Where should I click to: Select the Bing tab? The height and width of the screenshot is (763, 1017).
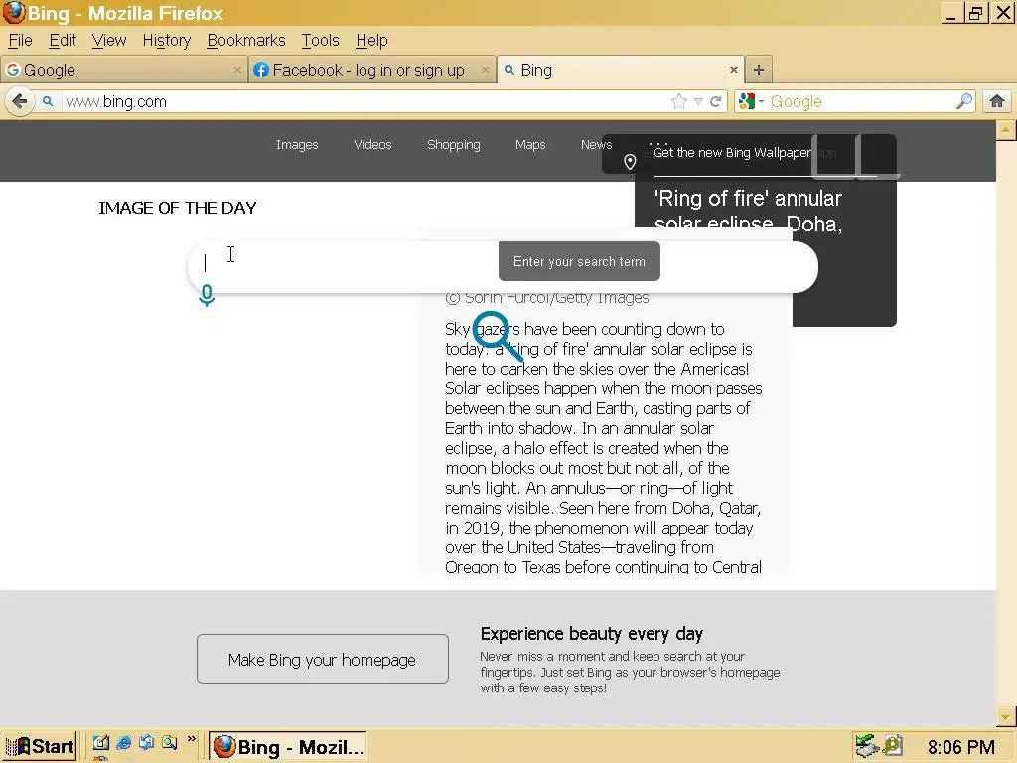click(x=620, y=70)
